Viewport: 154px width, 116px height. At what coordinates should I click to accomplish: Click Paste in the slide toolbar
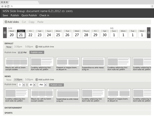pyautogui.click(x=40, y=22)
